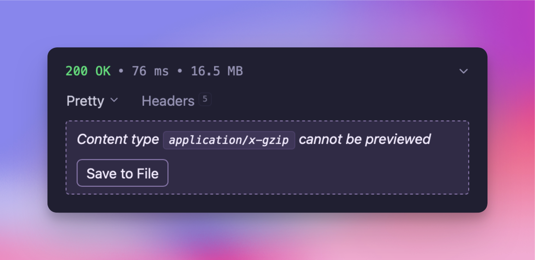The image size is (535, 260).
Task: Click the bullet separator after 200 OK
Action: click(121, 71)
